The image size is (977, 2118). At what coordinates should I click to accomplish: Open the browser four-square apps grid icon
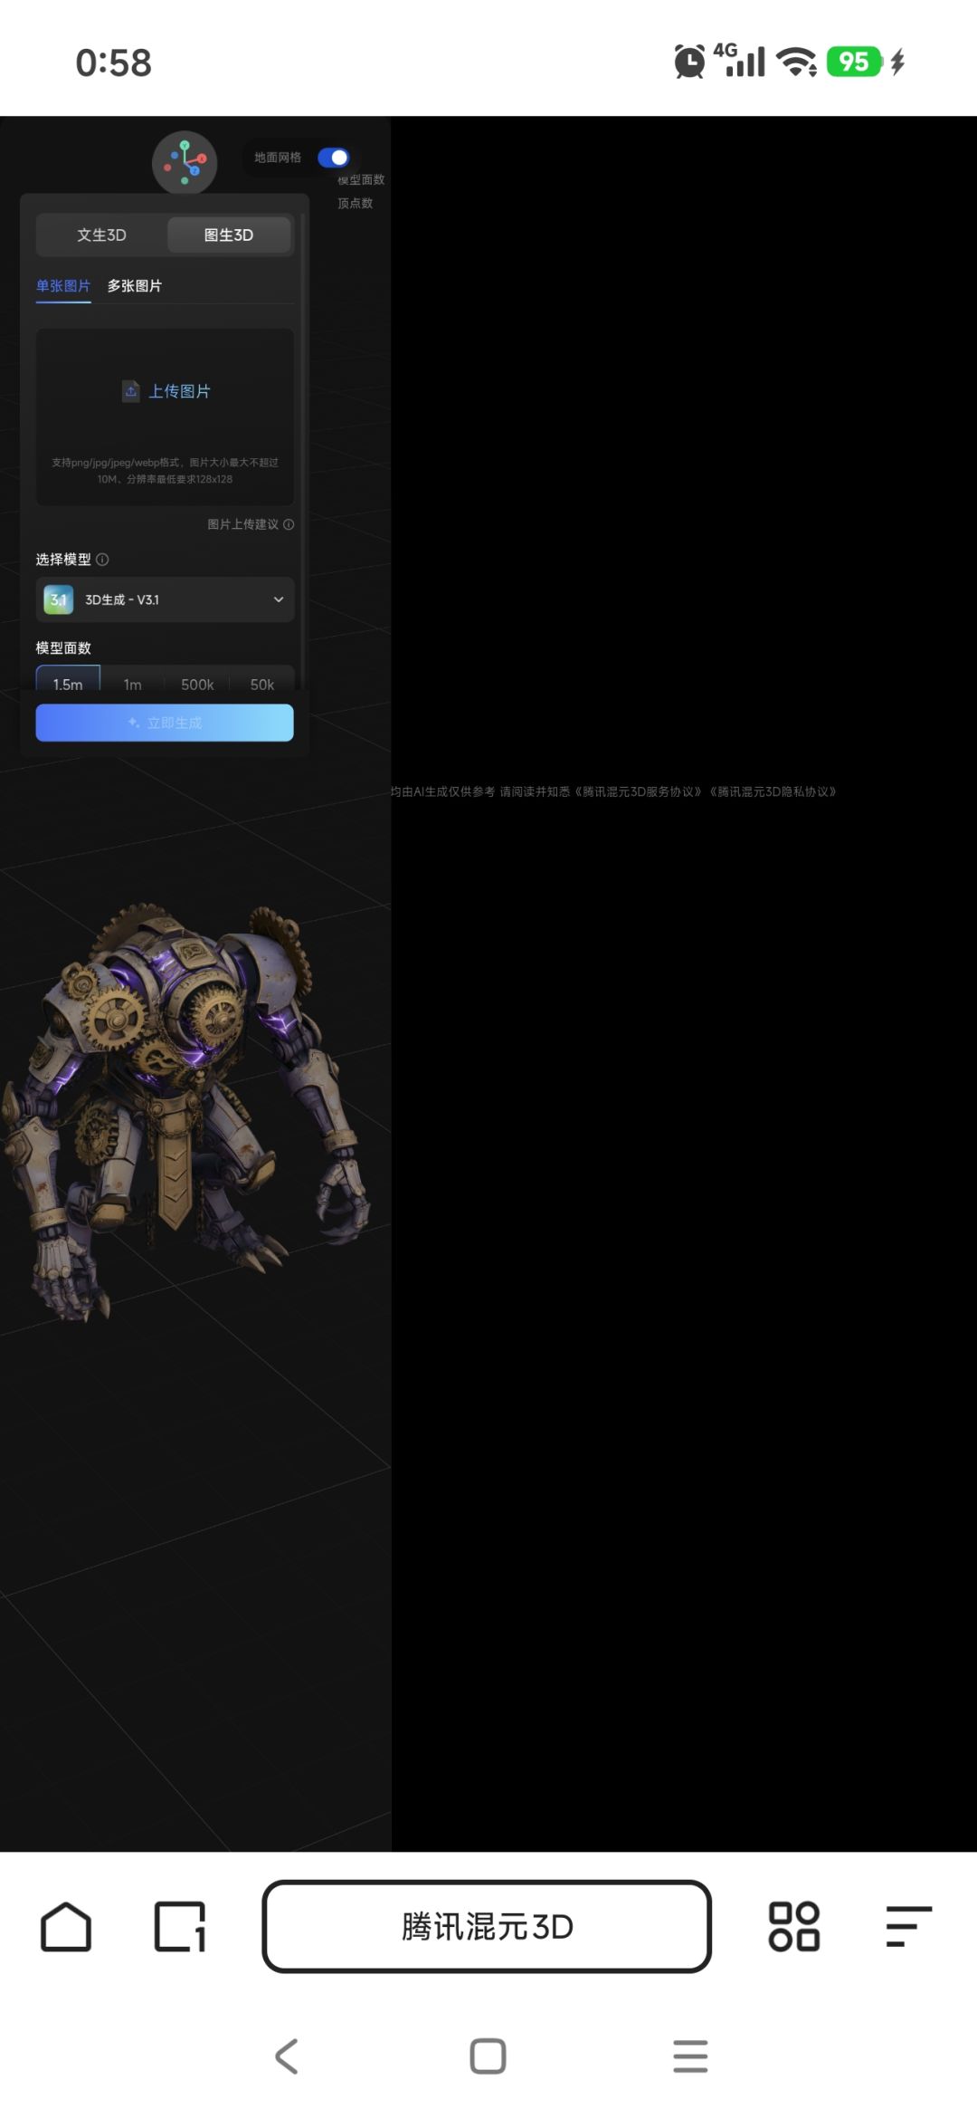click(x=793, y=1926)
